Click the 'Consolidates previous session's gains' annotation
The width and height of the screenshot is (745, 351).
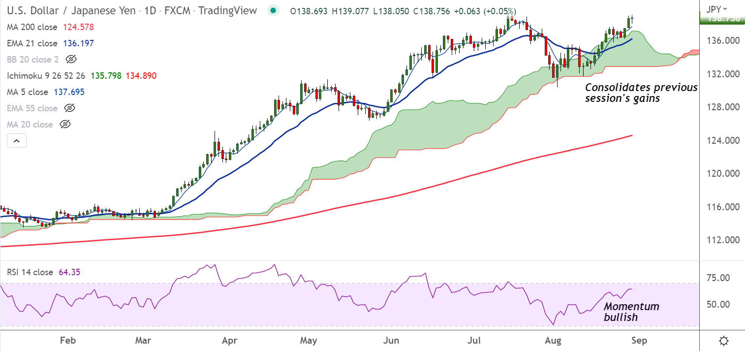click(x=641, y=93)
